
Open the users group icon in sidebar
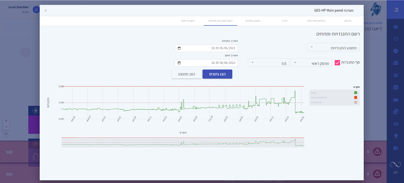pos(396,75)
